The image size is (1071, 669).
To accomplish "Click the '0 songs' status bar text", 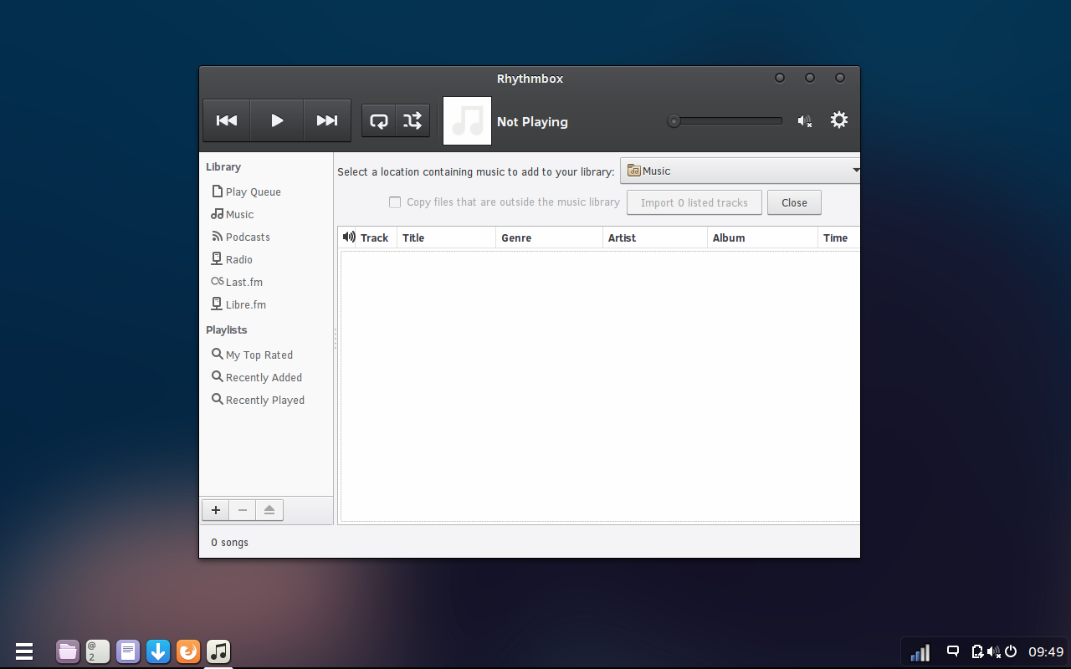I will (x=229, y=543).
